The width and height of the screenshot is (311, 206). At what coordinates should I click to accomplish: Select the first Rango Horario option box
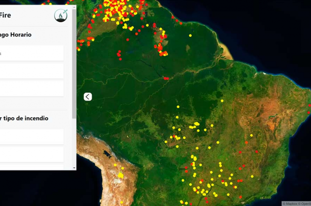(x=31, y=54)
